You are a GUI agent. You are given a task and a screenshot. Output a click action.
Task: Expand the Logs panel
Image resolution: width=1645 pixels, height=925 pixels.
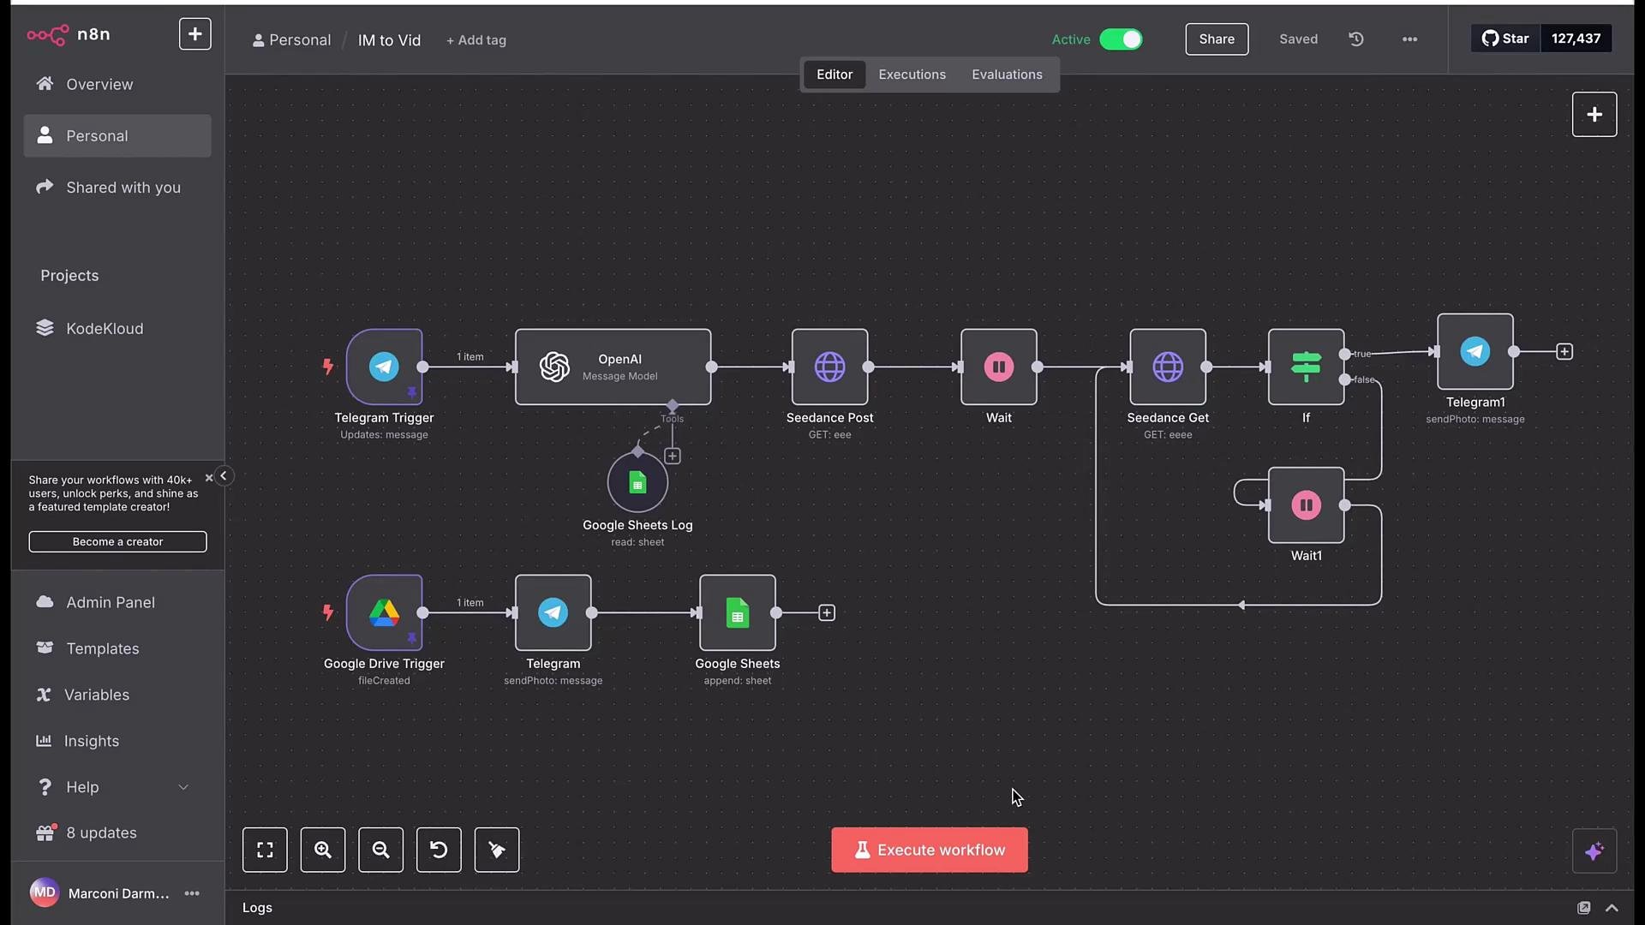click(1612, 908)
